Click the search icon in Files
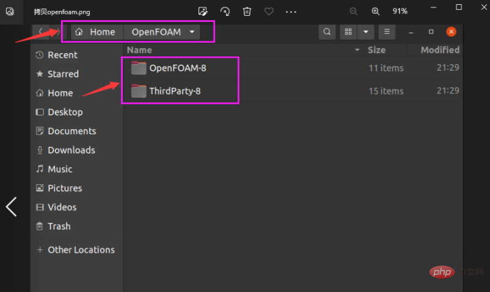 (x=327, y=32)
